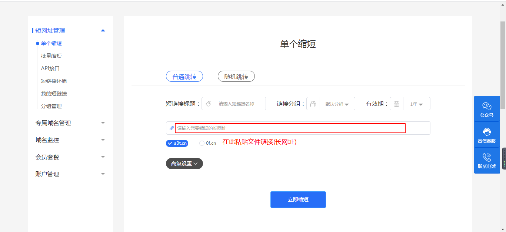506x232 pixels.
Task: Expand the 高级设置 advanced settings
Action: coord(184,163)
